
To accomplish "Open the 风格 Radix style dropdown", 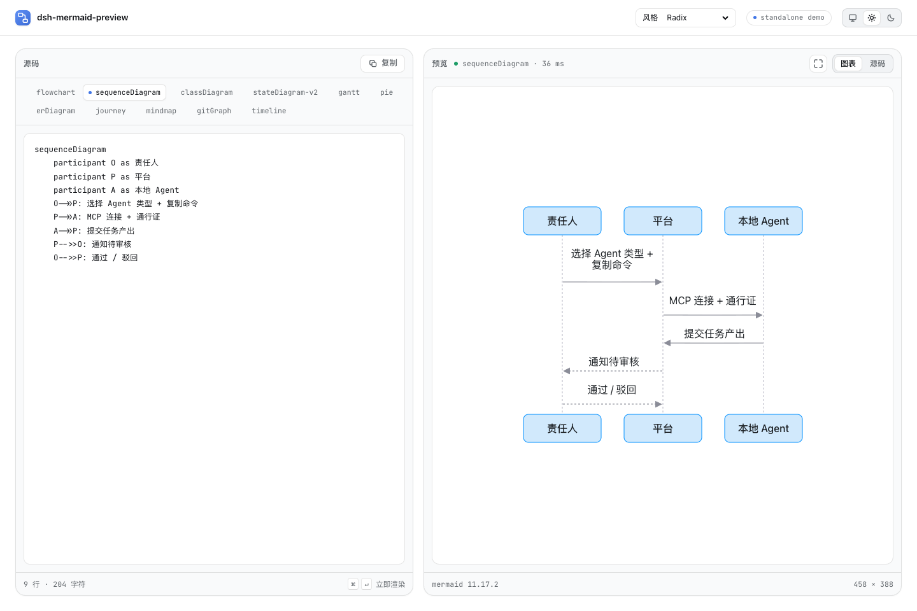I will click(x=686, y=18).
